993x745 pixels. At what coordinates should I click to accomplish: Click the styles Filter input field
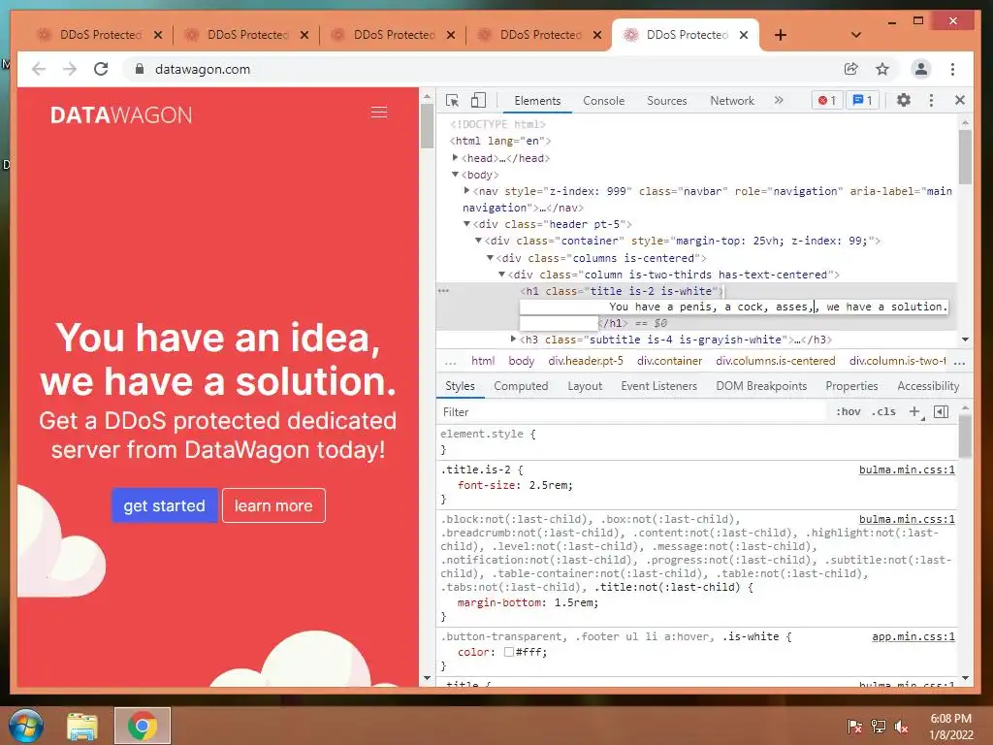coord(633,411)
